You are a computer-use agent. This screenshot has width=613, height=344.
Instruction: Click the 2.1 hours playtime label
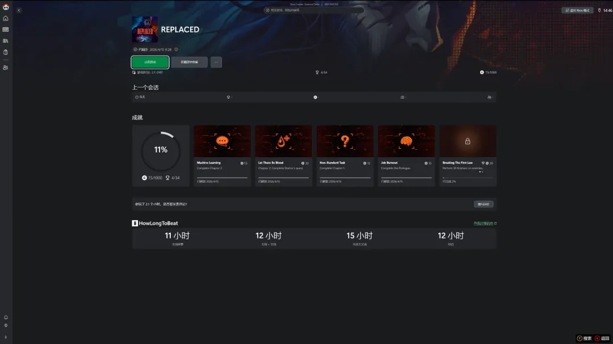pos(148,72)
